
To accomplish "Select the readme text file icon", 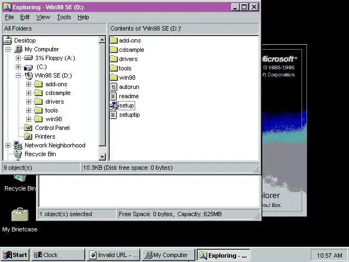I will [x=113, y=96].
